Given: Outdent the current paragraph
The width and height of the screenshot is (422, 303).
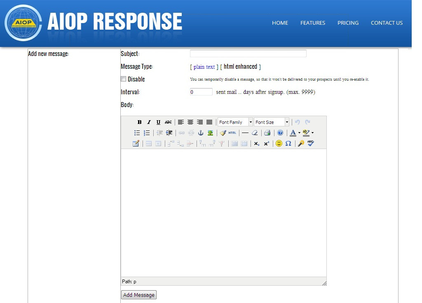Looking at the screenshot, I should click(159, 133).
